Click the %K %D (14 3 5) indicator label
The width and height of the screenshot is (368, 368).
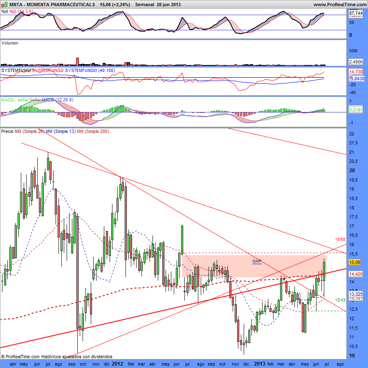pos(17,11)
